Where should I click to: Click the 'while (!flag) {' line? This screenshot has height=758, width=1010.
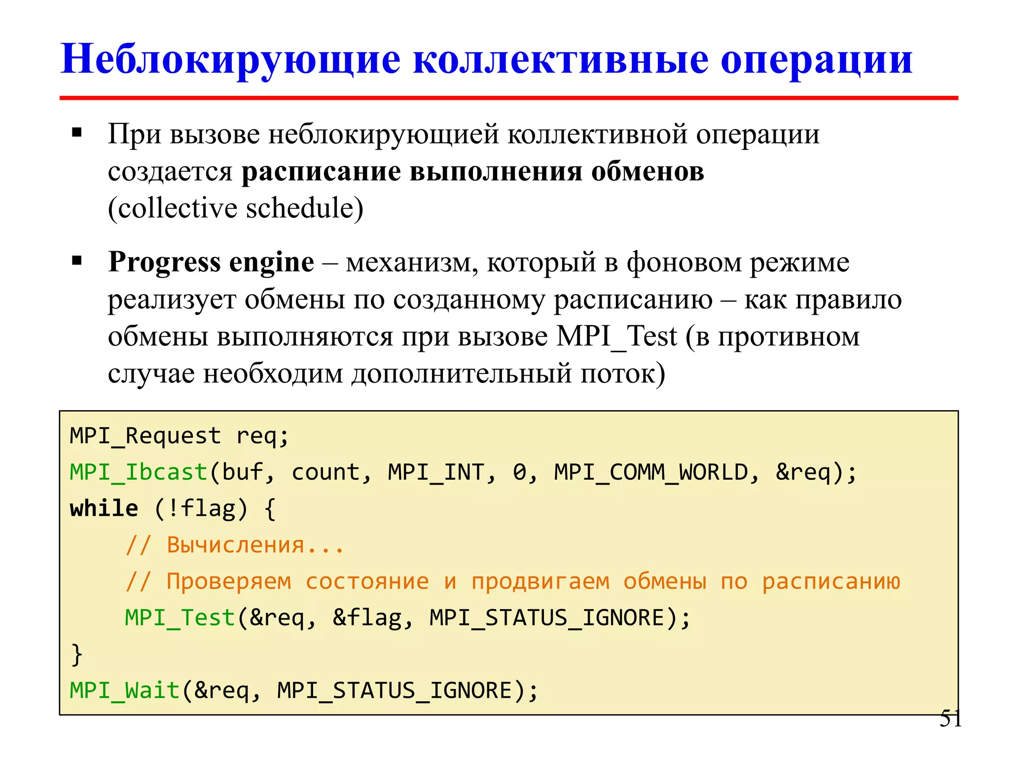(x=173, y=509)
